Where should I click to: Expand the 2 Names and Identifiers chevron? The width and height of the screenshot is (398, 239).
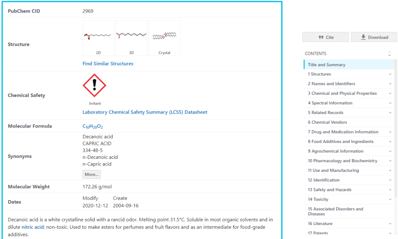point(390,84)
